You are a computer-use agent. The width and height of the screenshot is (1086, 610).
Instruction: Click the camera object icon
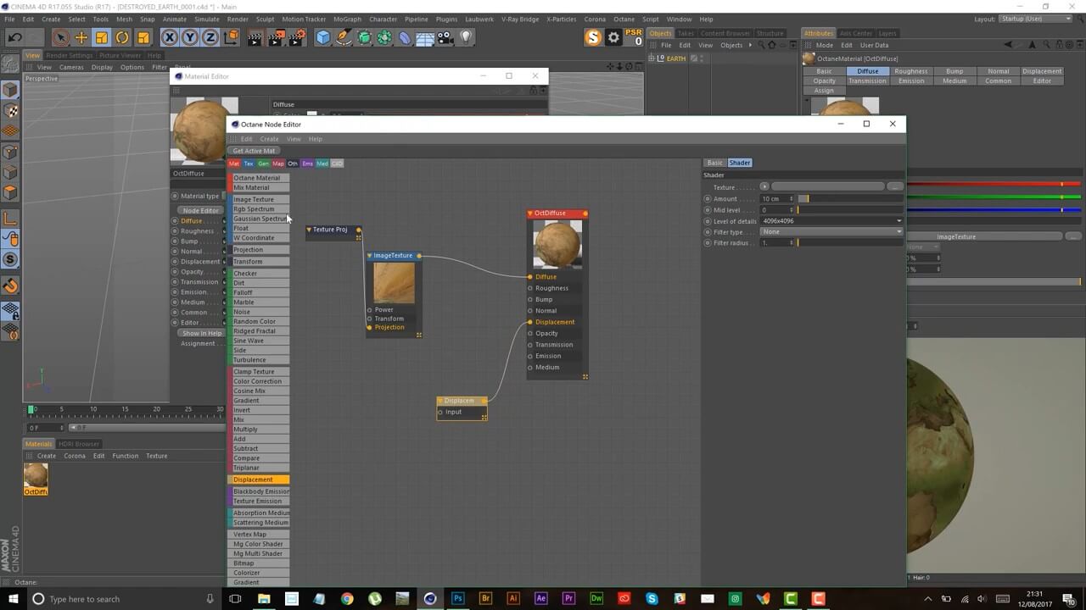click(x=445, y=37)
